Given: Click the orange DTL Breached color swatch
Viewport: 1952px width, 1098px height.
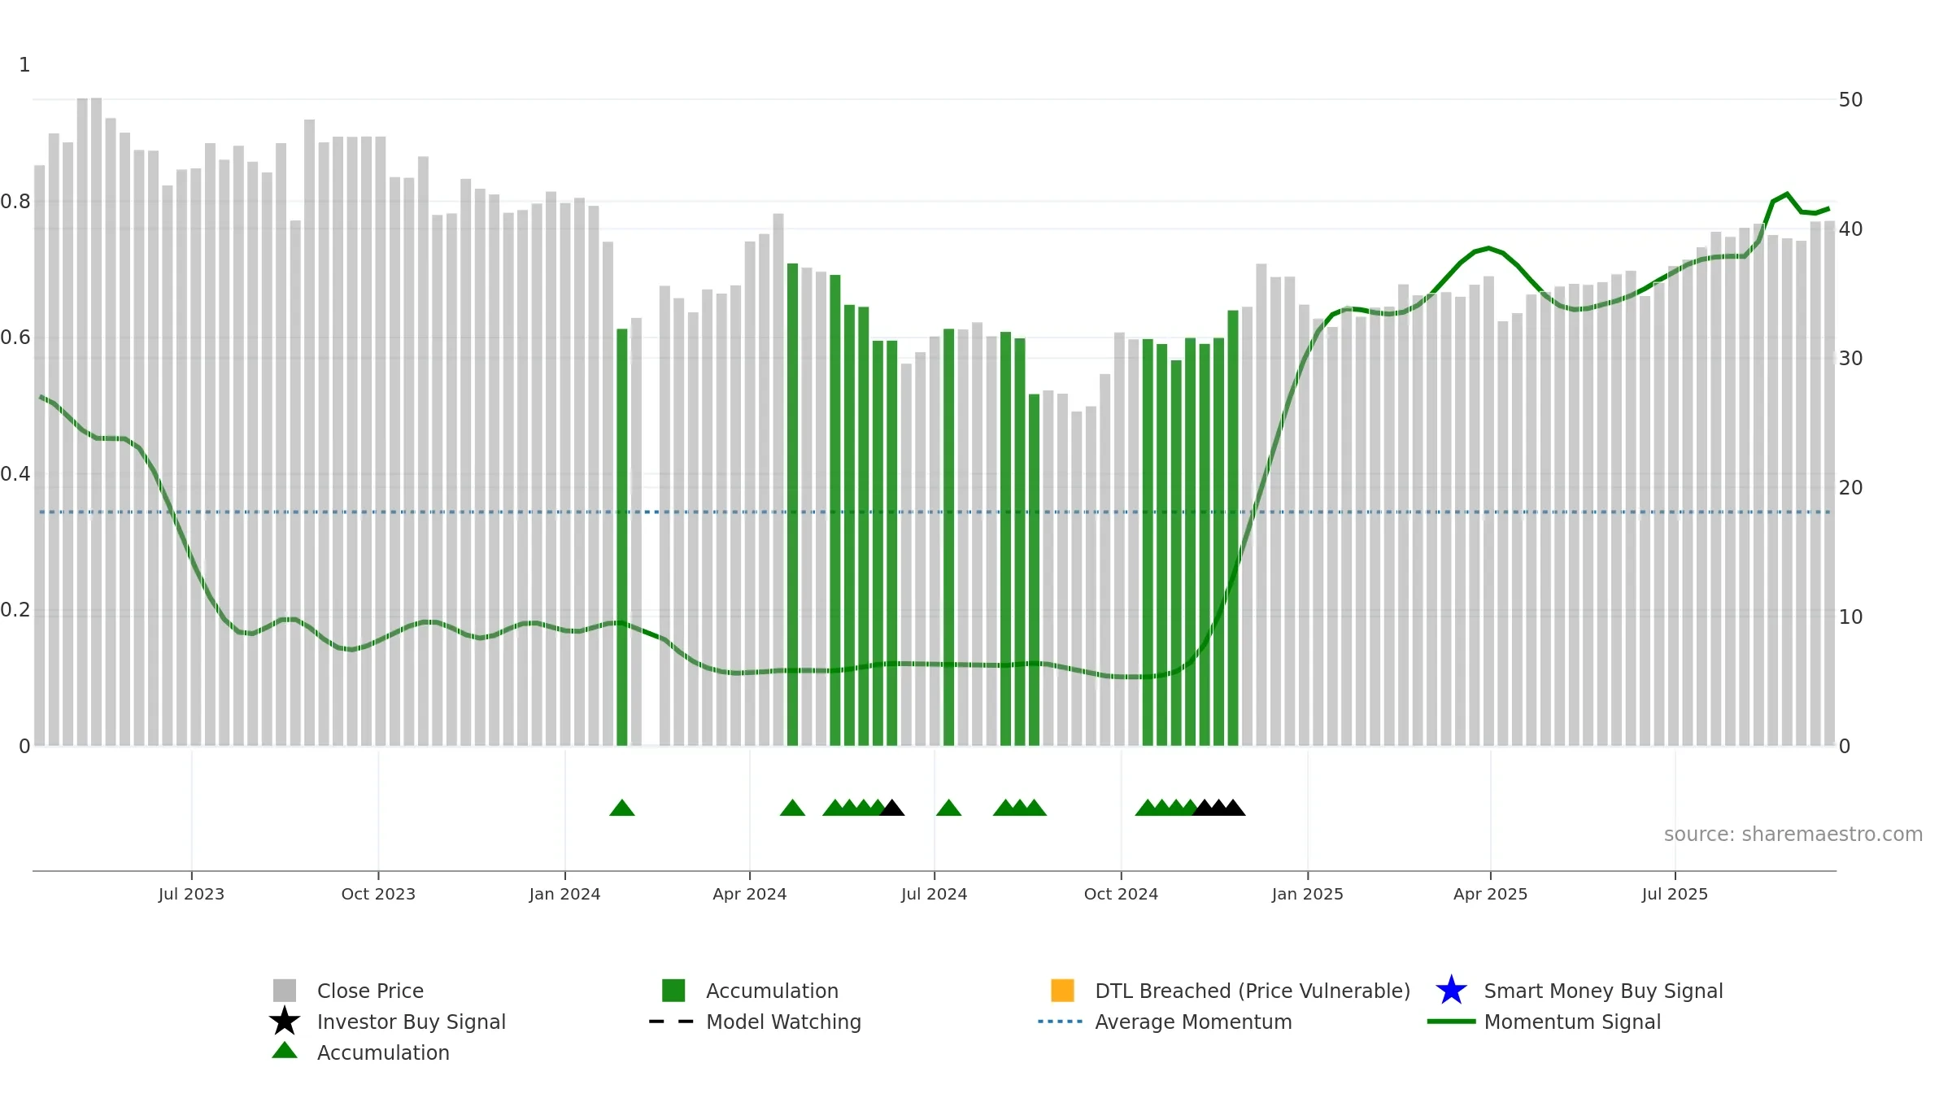Looking at the screenshot, I should [x=1062, y=990].
